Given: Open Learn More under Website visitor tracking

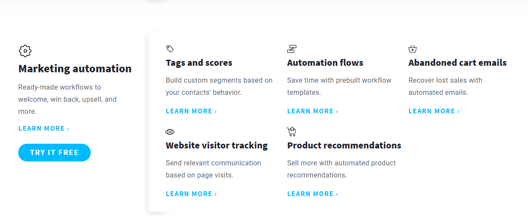Looking at the screenshot, I should [x=191, y=194].
